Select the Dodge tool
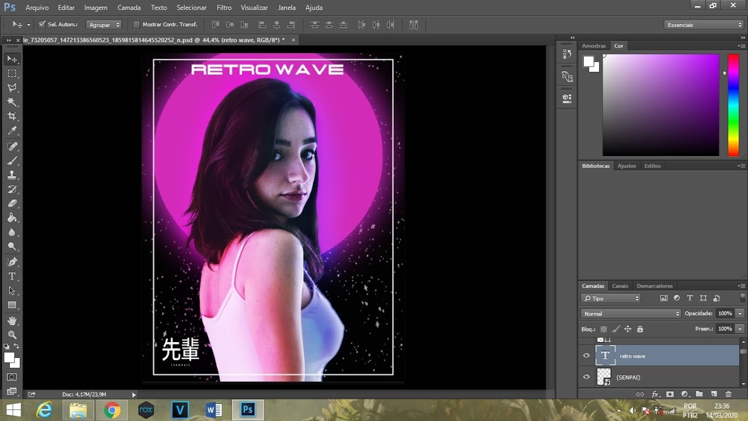The height and width of the screenshot is (421, 748). coord(12,247)
